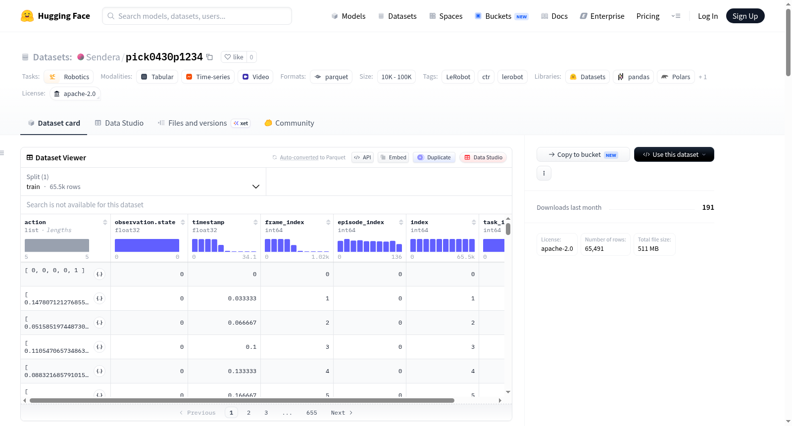The image size is (792, 426).
Task: Go to the Next page of rows
Action: (x=342, y=413)
